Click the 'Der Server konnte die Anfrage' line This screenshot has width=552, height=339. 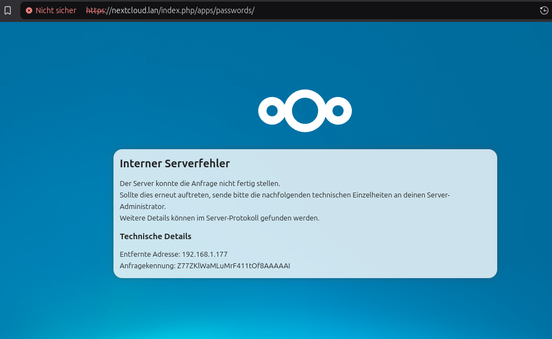[200, 184]
